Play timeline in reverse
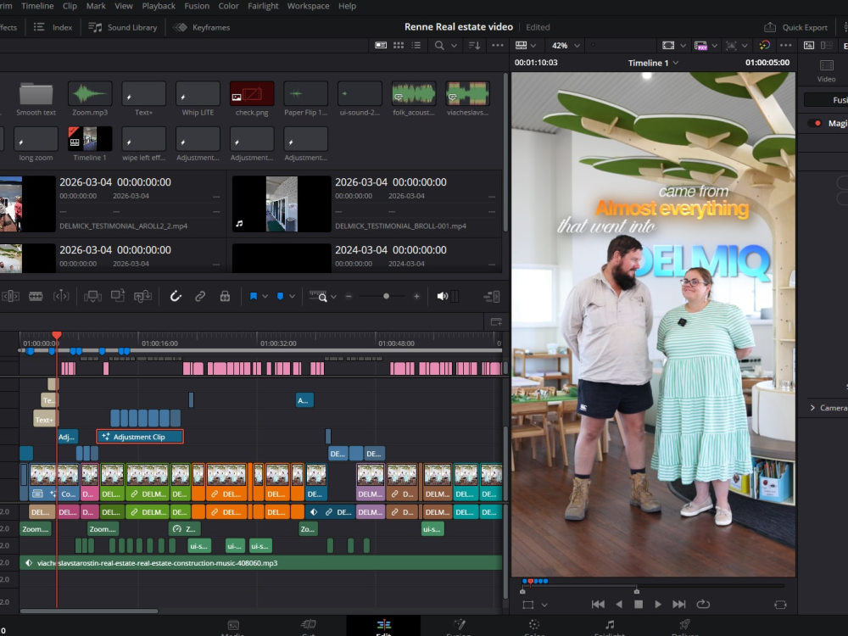848x636 pixels. 619,604
